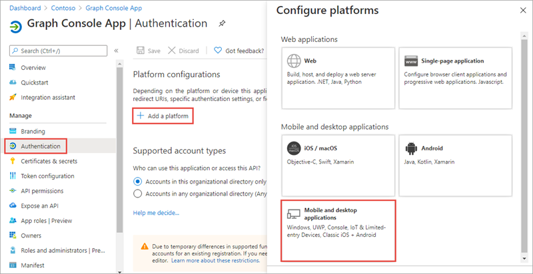Click the Owners icon in sidebar
Screen dimensions: 533x274
point(13,235)
